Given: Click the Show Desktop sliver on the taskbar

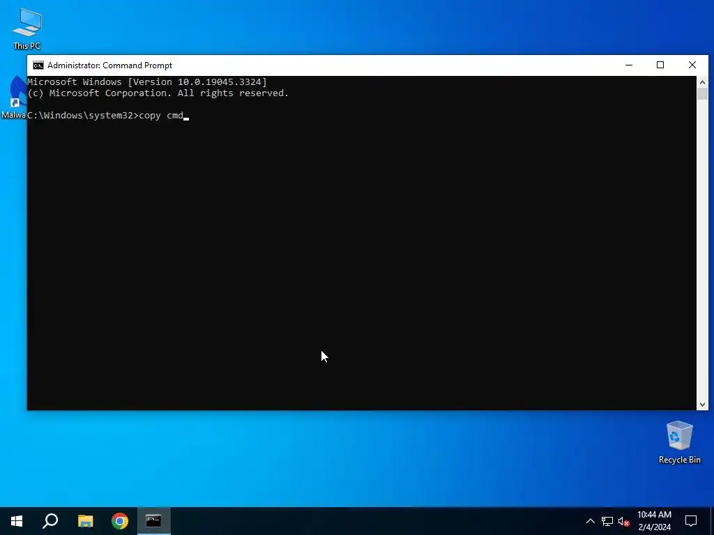Looking at the screenshot, I should [712, 521].
